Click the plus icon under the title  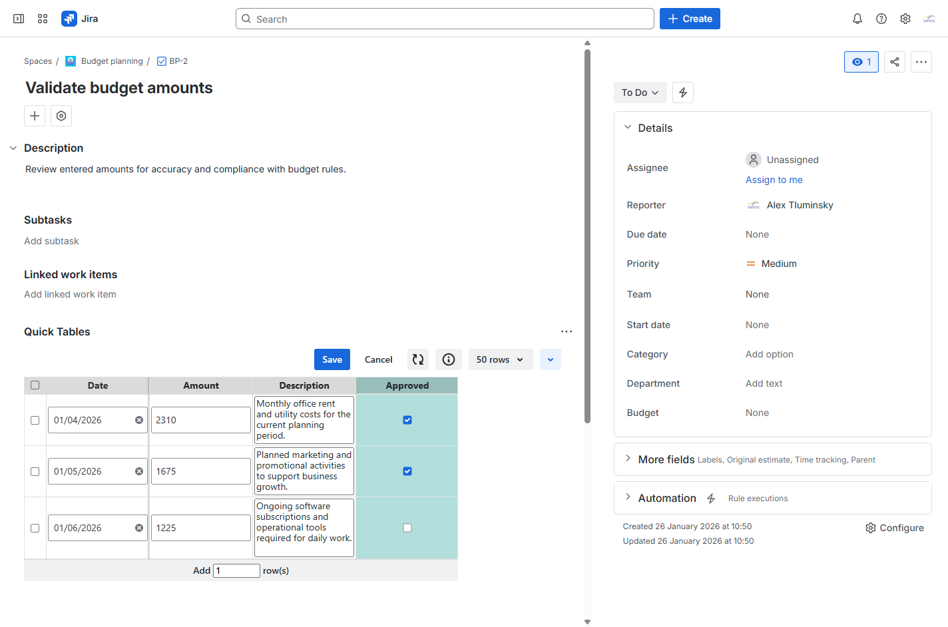[35, 116]
